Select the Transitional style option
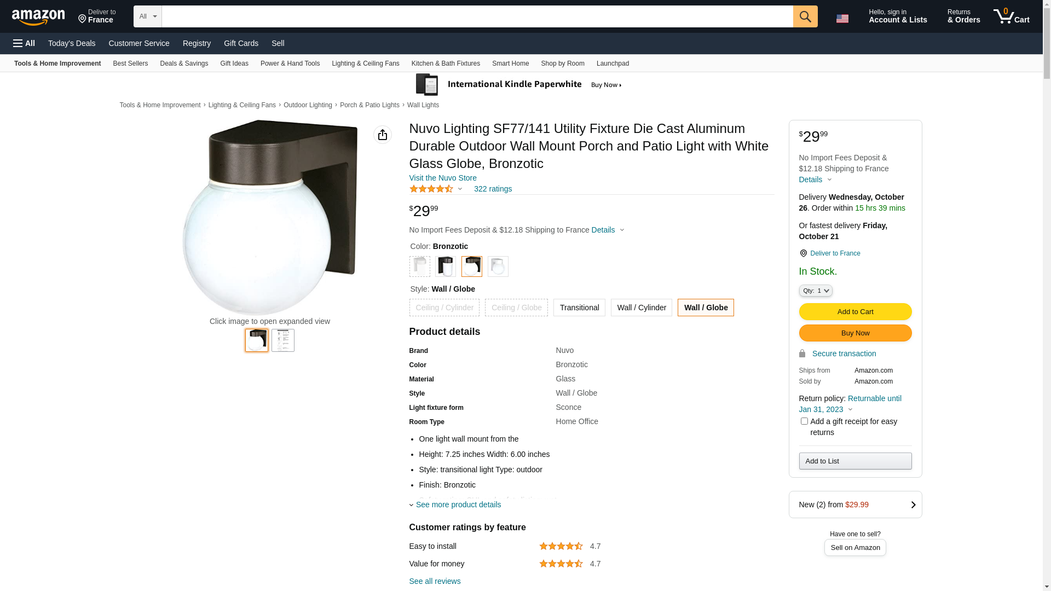The width and height of the screenshot is (1051, 591). point(579,308)
